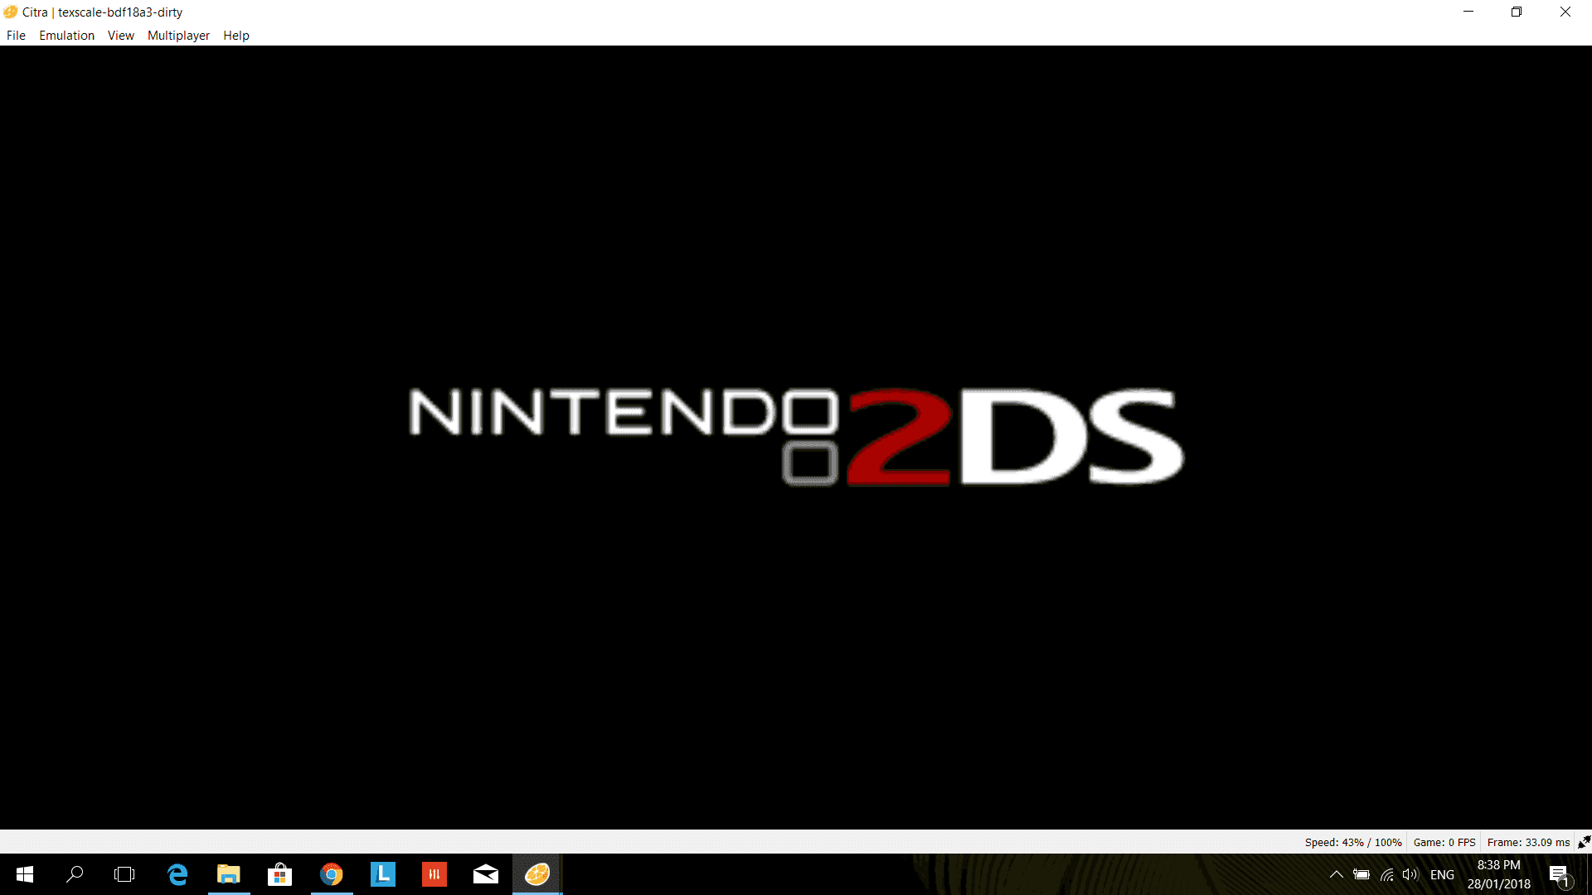Image resolution: width=1592 pixels, height=895 pixels.
Task: Open the File menu
Action: [16, 36]
